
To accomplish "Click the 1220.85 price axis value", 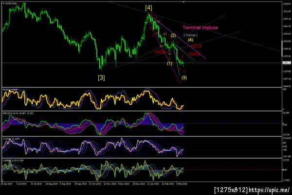I will coord(287,41).
